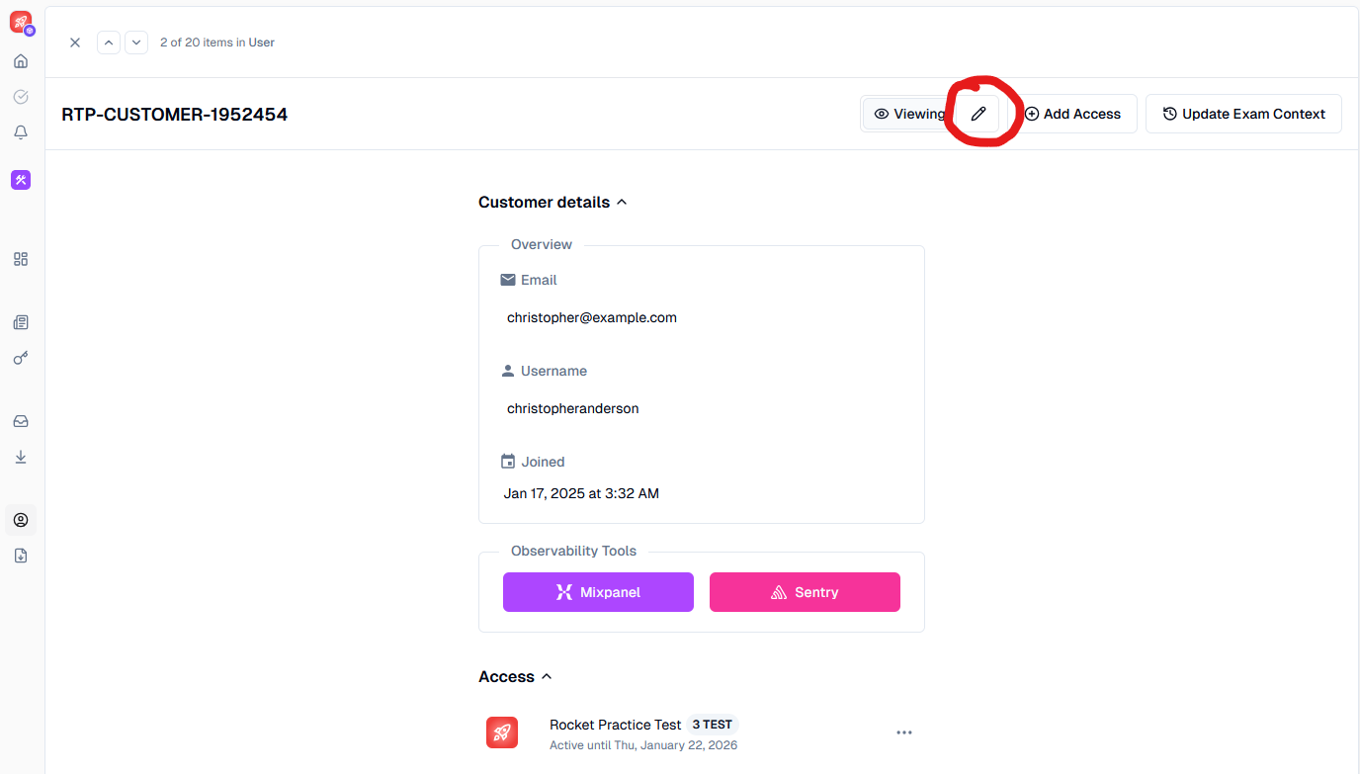
Task: Click the key icon in sidebar
Action: click(21, 358)
